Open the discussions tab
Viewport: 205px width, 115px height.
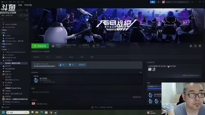[71, 57]
